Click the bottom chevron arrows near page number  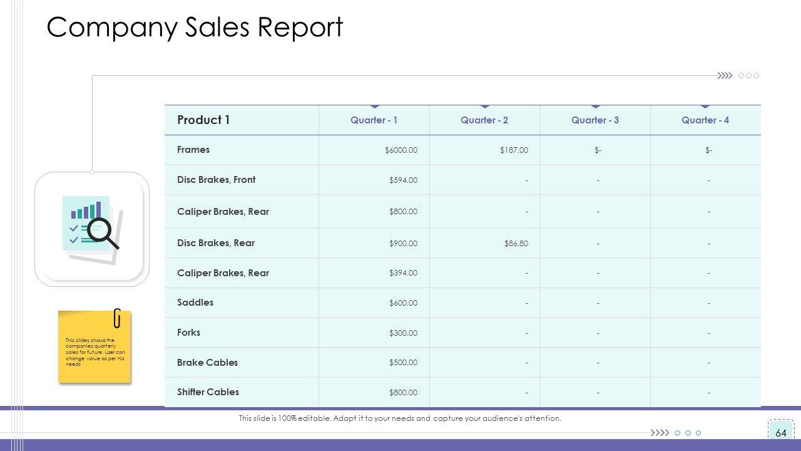click(660, 433)
